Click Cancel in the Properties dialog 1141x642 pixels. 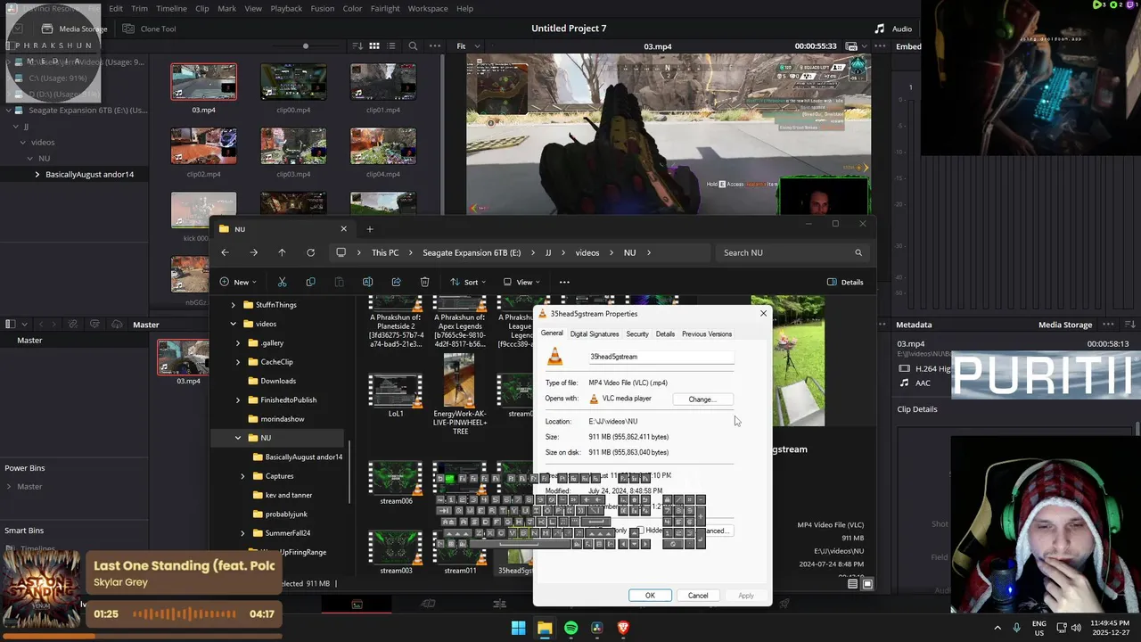point(698,596)
